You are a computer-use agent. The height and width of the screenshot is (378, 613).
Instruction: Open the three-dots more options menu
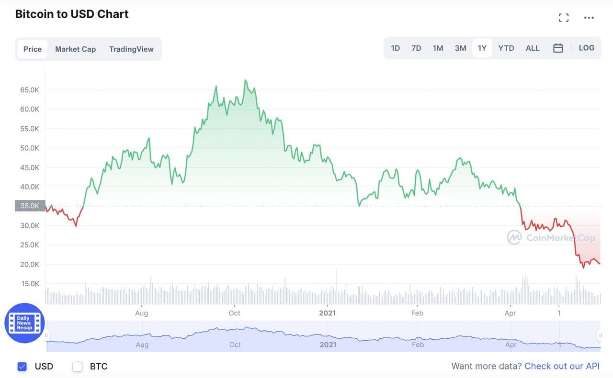coord(589,18)
